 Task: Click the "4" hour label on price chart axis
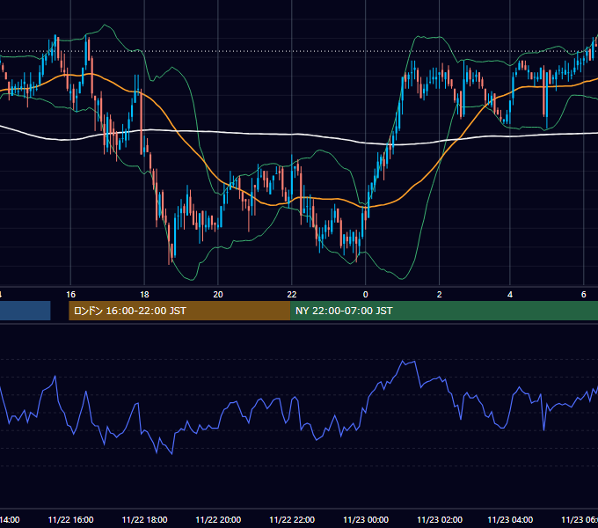pos(510,295)
